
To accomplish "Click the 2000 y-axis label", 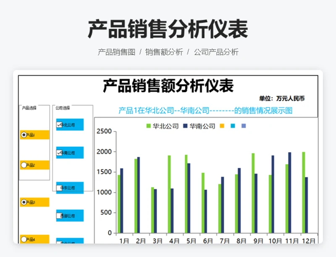I will tap(104, 151).
